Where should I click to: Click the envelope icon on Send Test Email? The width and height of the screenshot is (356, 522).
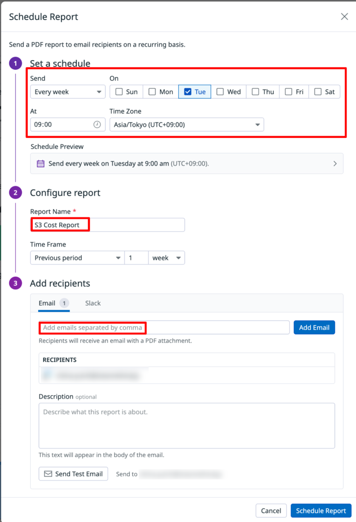[48, 474]
